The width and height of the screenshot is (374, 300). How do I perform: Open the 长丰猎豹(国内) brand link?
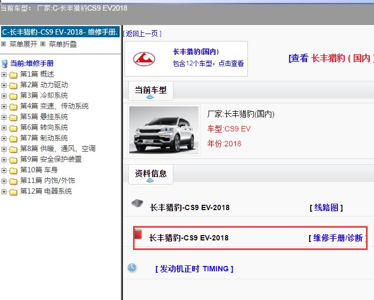[196, 52]
